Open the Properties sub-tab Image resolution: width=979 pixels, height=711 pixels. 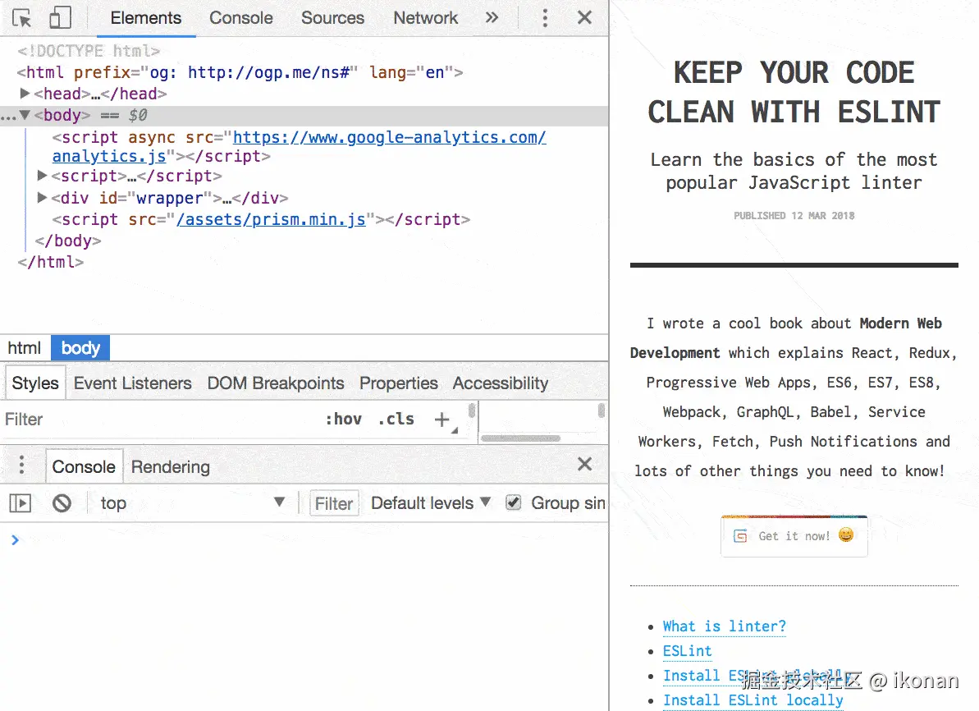click(x=398, y=383)
